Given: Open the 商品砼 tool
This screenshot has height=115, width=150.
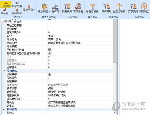Looking at the screenshot, I should pos(4,12).
